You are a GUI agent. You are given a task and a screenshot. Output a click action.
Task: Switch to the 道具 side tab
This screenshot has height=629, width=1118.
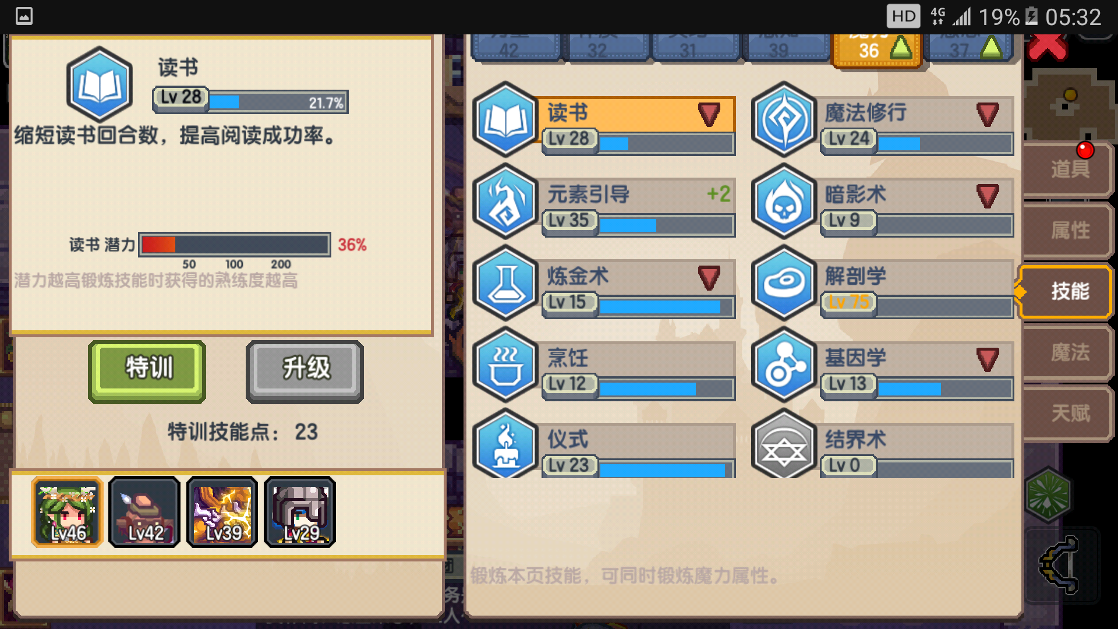coord(1069,169)
